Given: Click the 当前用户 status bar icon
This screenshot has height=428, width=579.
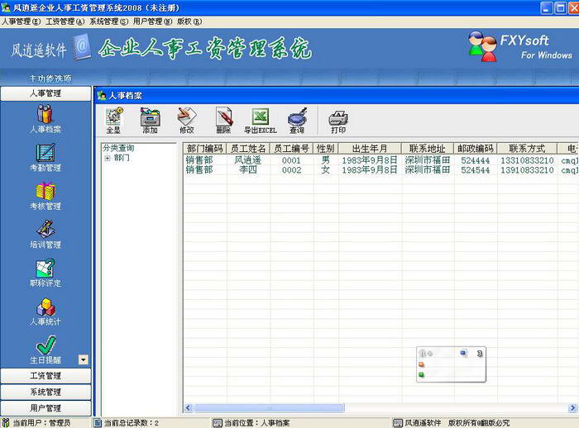Looking at the screenshot, I should tap(5, 423).
